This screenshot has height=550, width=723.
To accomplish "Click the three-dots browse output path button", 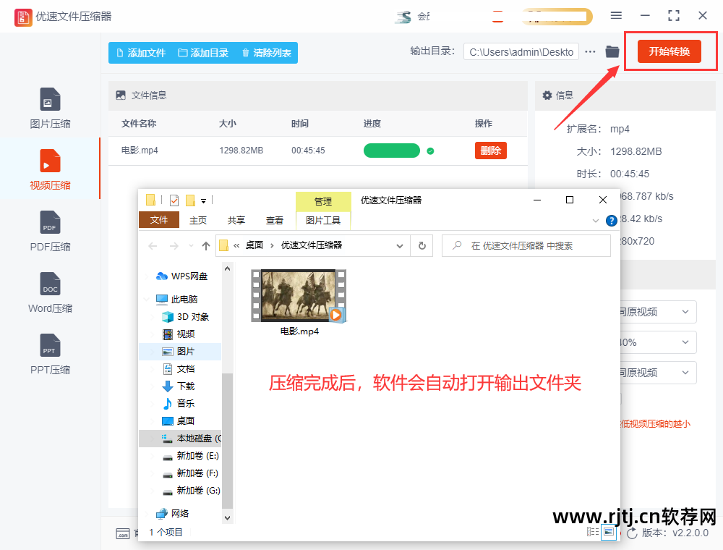I will tap(590, 51).
